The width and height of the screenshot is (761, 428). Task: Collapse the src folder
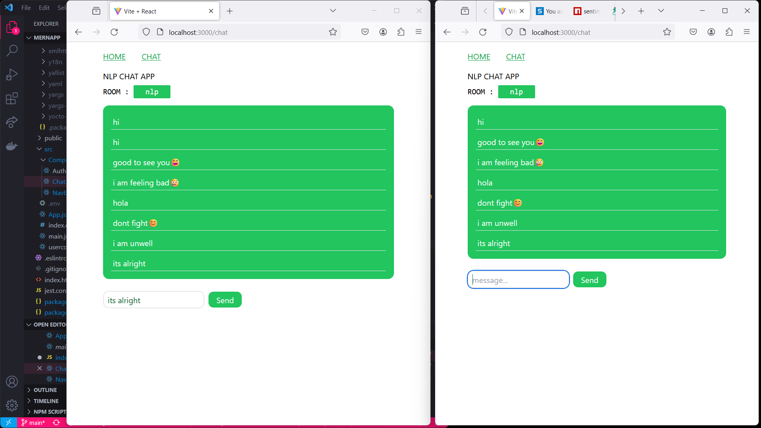pyautogui.click(x=48, y=149)
